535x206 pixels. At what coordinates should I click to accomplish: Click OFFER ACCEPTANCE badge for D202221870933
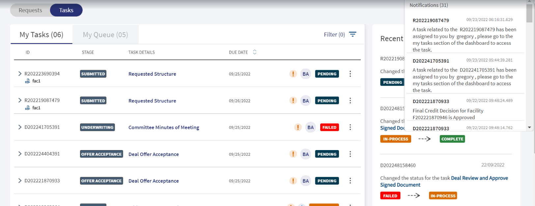[x=101, y=181]
